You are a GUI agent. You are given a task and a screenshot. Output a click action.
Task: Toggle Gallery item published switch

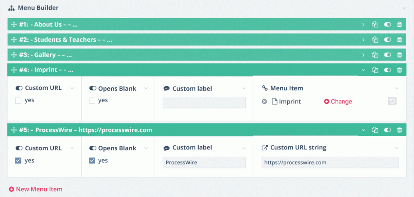pos(388,55)
